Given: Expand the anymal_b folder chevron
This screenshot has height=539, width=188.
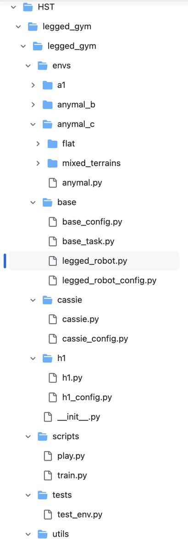Looking at the screenshot, I should pos(33,105).
